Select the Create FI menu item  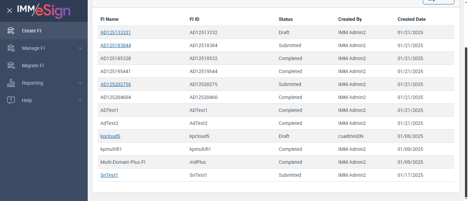(32, 31)
